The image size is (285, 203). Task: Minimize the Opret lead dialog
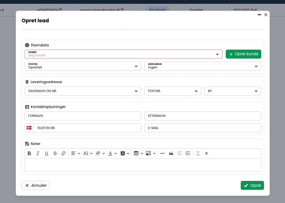(x=259, y=15)
